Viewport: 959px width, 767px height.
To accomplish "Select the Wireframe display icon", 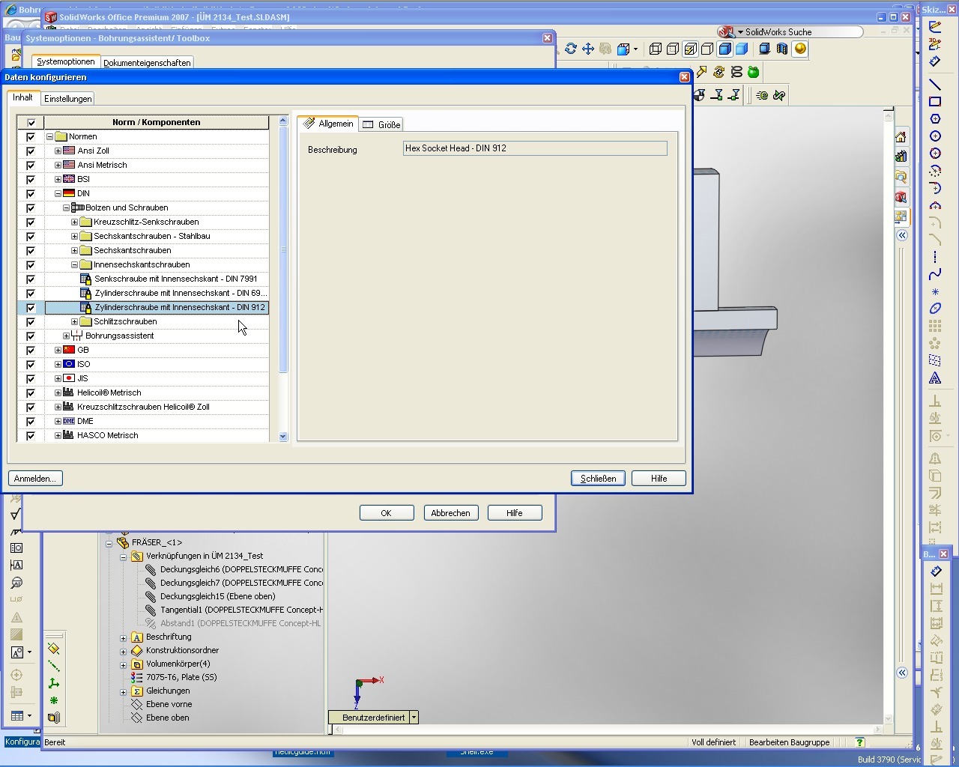I will pos(656,49).
